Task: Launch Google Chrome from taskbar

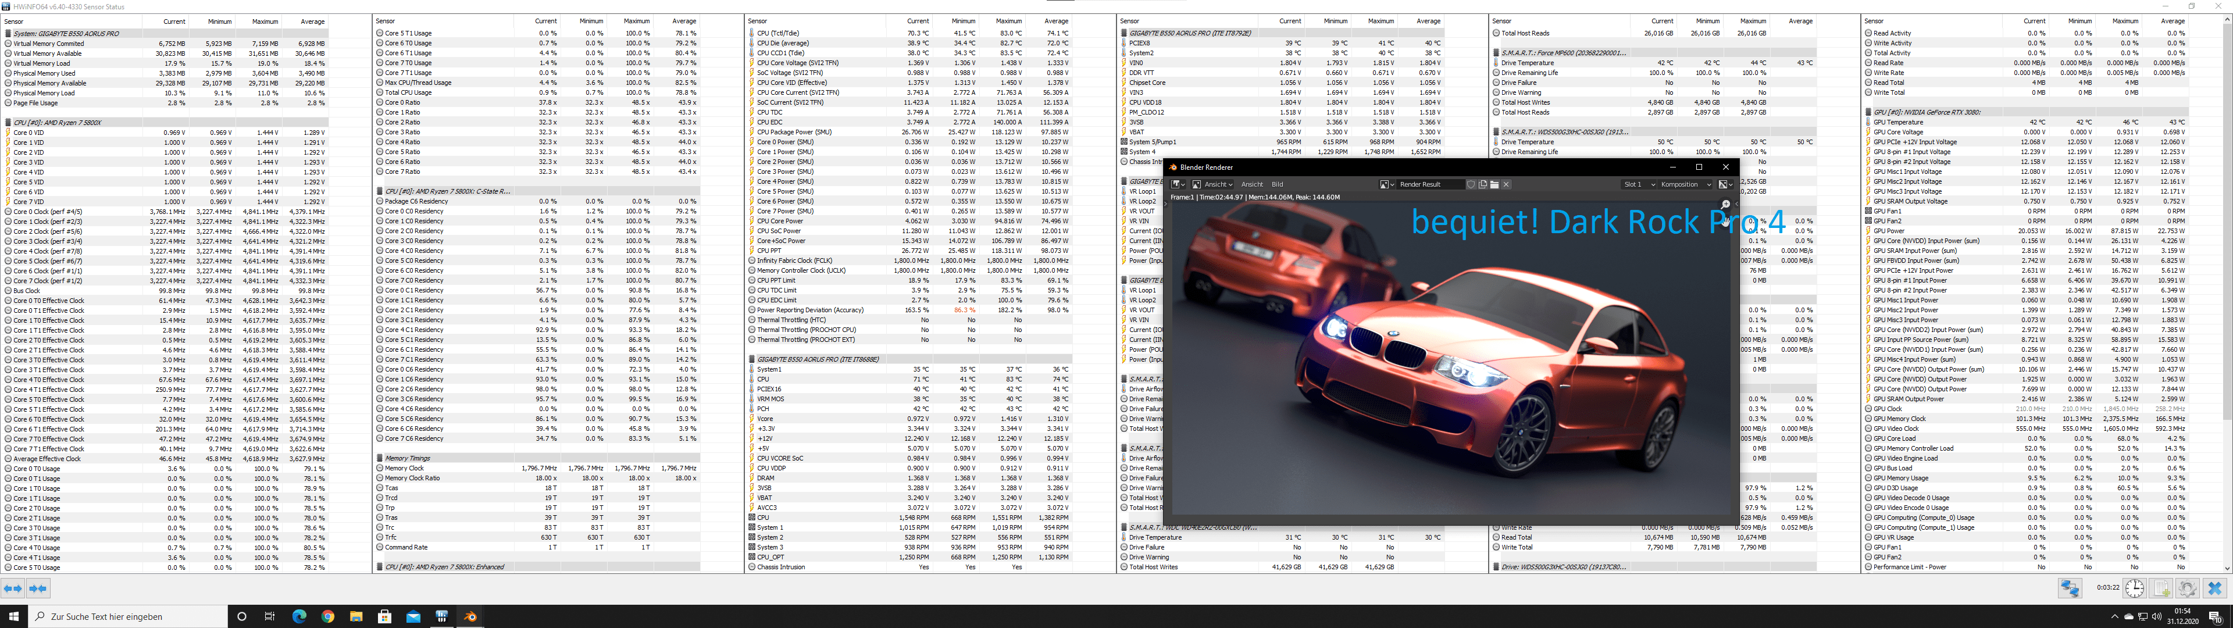Action: tap(327, 617)
